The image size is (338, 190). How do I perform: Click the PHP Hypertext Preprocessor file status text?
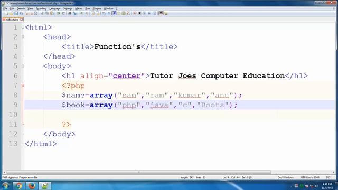coord(20,177)
